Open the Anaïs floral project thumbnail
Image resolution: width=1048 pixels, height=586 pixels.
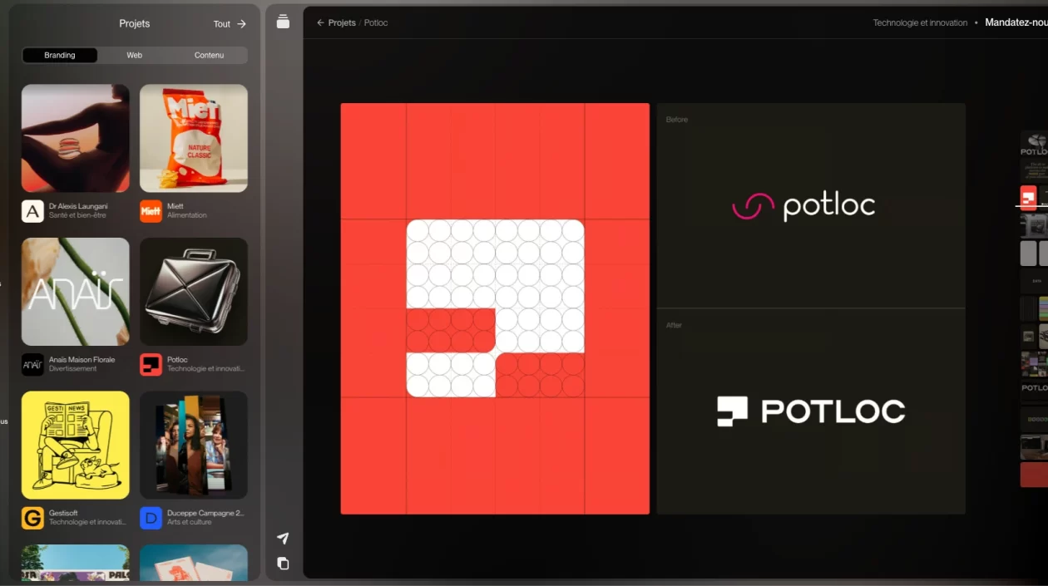76,292
